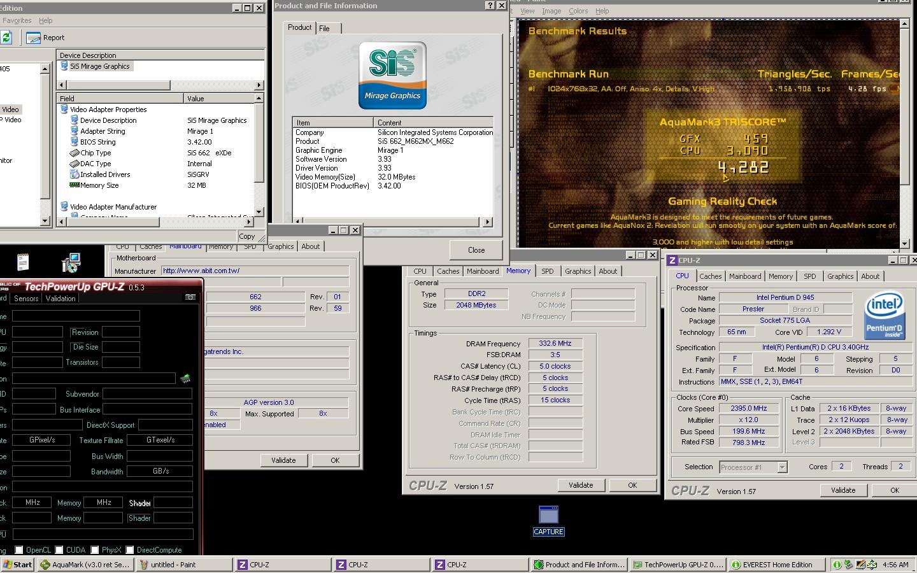Image resolution: width=917 pixels, height=573 pixels.
Task: Click the Memory Size module icon
Action: pyautogui.click(x=75, y=185)
